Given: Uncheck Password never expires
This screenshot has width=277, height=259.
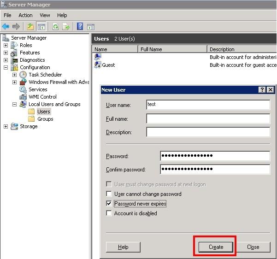Looking at the screenshot, I should pyautogui.click(x=109, y=203).
